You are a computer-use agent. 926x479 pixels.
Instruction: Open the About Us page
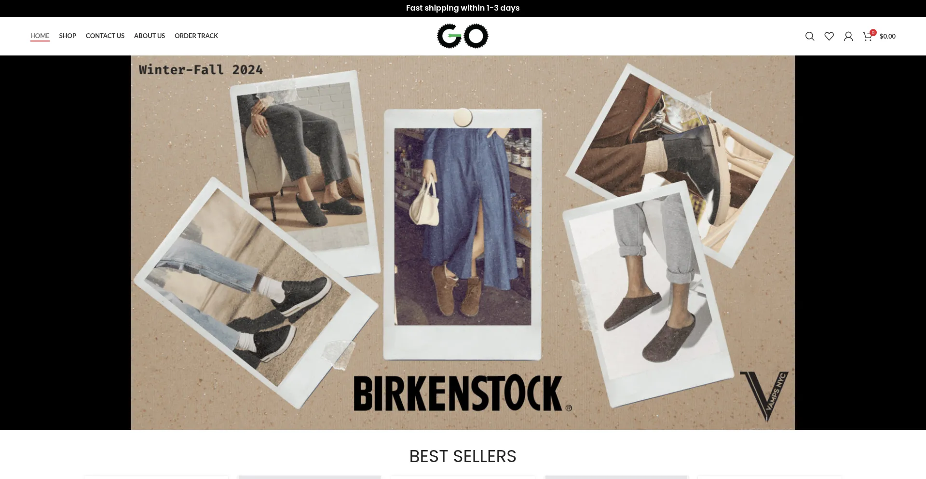pos(150,36)
